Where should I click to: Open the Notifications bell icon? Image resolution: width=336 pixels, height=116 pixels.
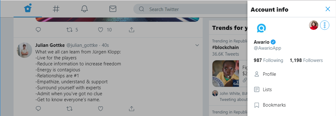[x=84, y=9]
